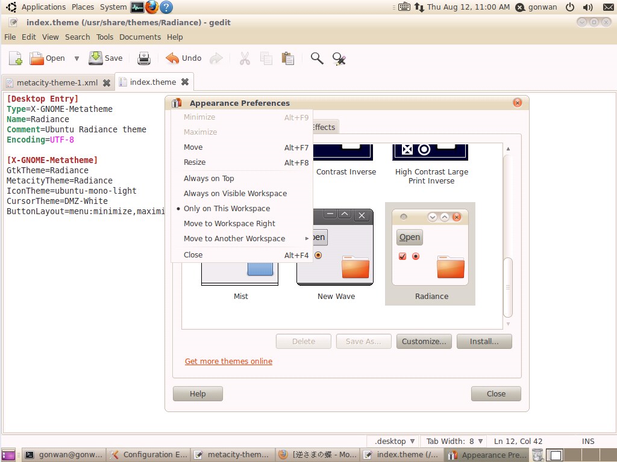Screen dimensions: 617x462
Task: Click the theme list scroll down arrow
Action: click(508, 324)
